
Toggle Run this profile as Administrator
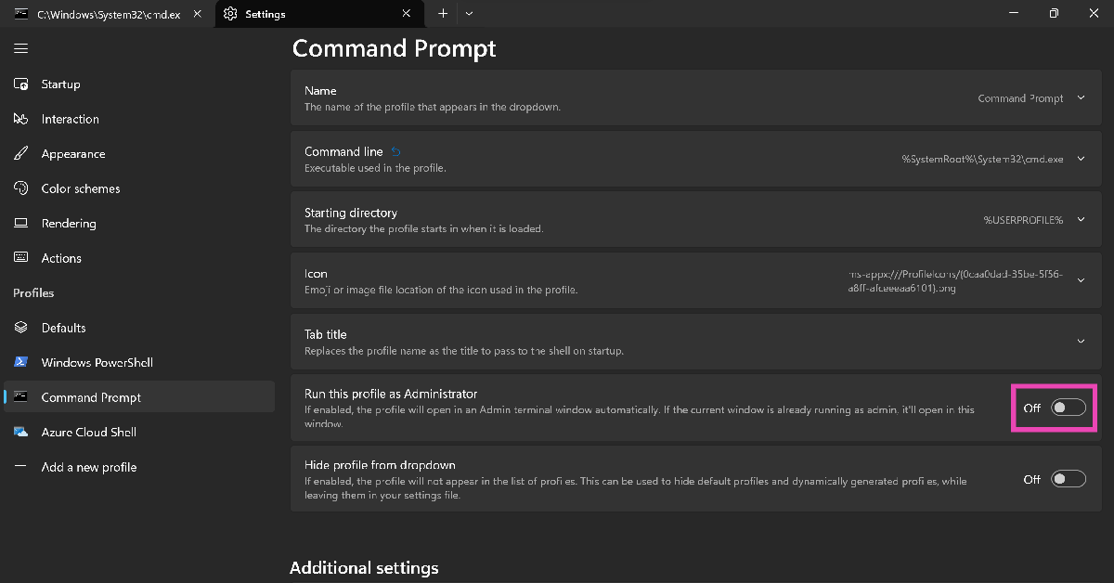tap(1068, 408)
